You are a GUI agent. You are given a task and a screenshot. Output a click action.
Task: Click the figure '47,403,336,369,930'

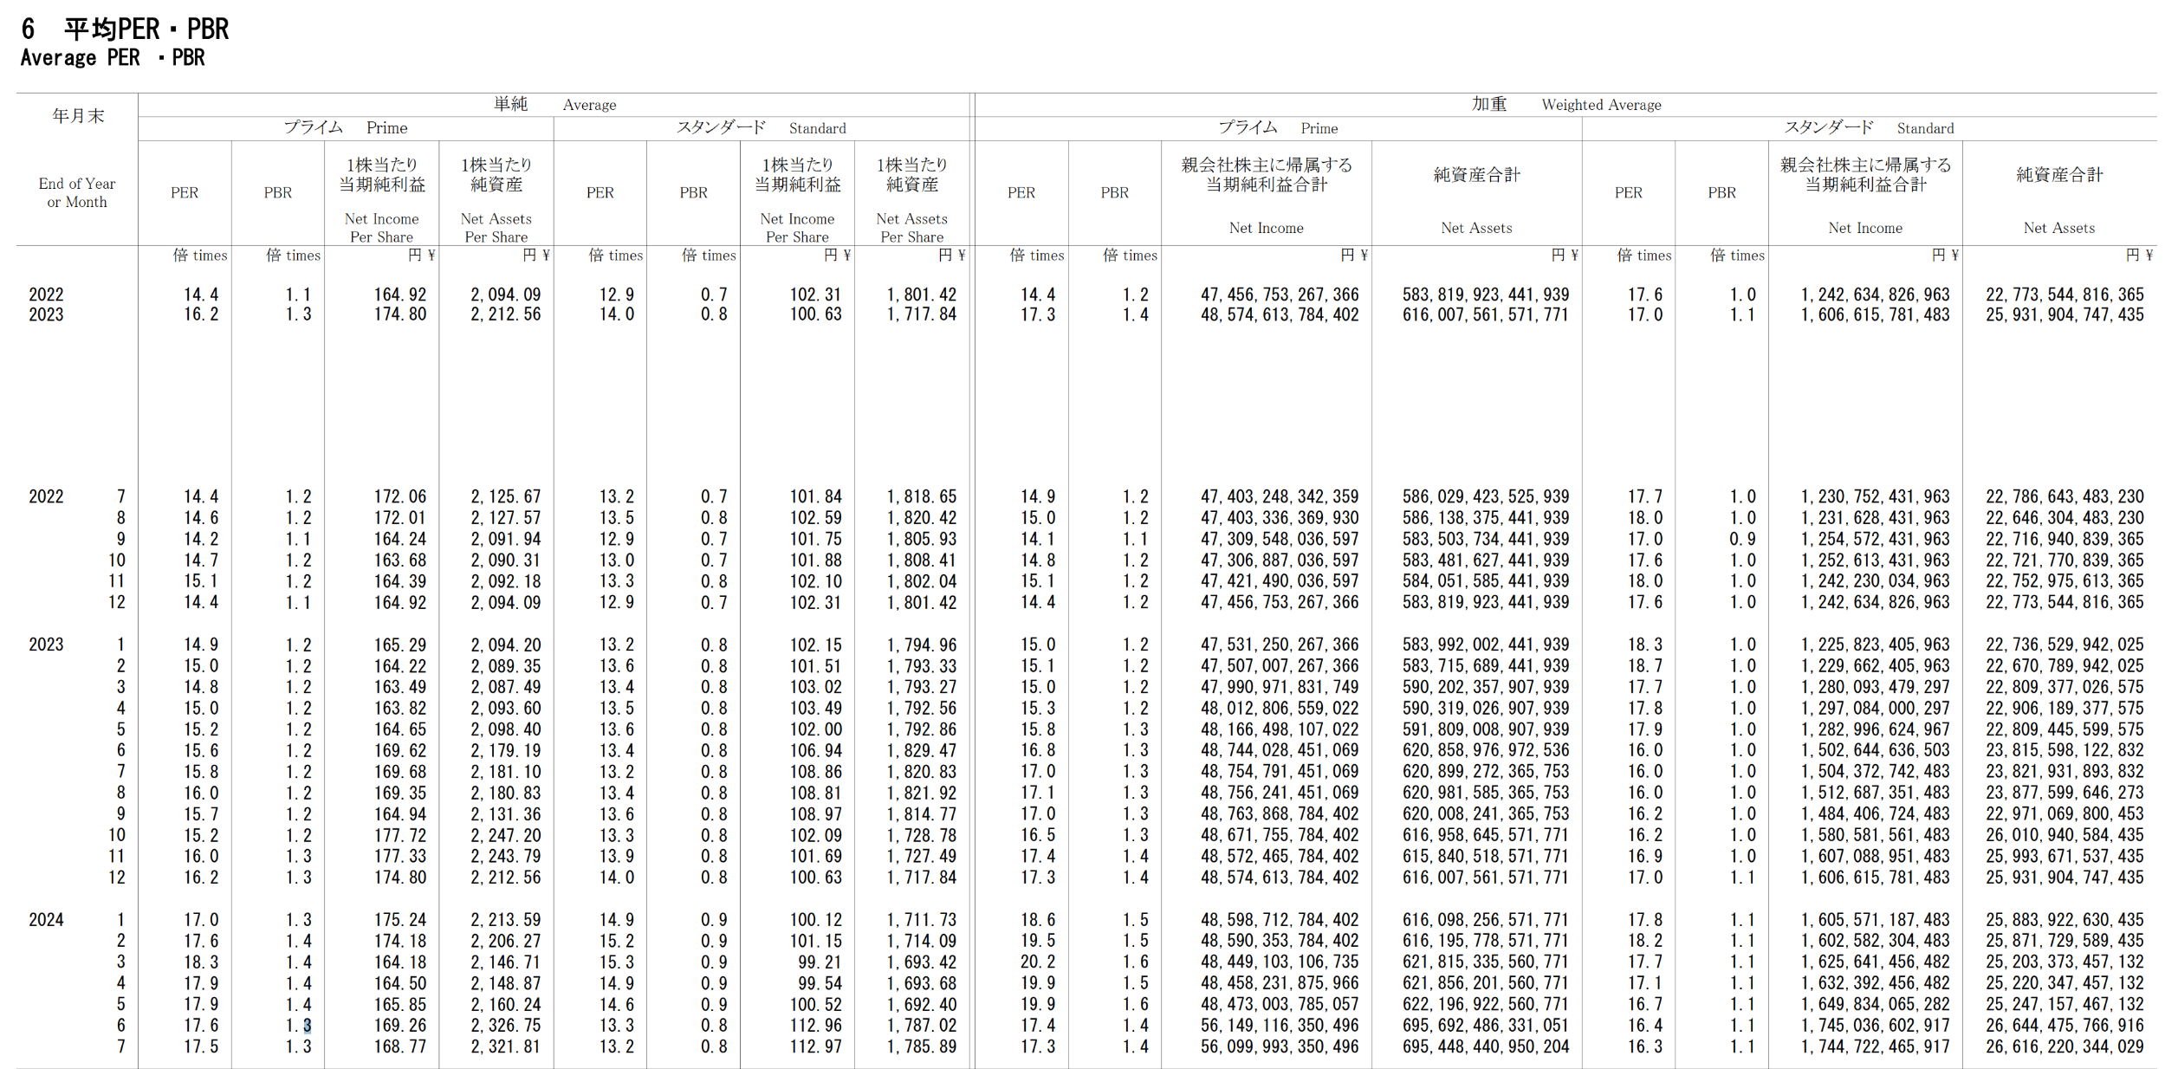coord(1280,518)
